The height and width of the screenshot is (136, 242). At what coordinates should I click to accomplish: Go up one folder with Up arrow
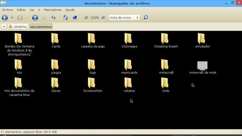(x=35, y=18)
